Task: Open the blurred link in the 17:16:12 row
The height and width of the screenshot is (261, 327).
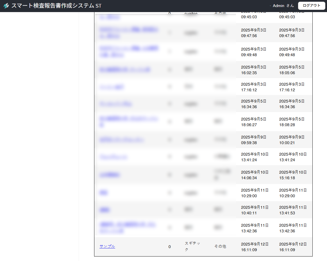Action: pos(112,87)
